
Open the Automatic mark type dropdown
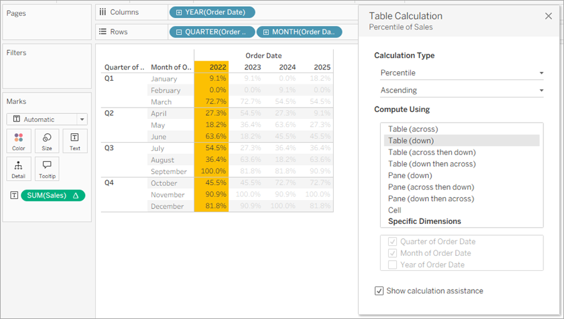click(x=47, y=119)
